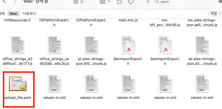The image size is (222, 109).
Task: Select the sk-plex-strings-json.d3....chunk.js file icon
Action: 202,45
